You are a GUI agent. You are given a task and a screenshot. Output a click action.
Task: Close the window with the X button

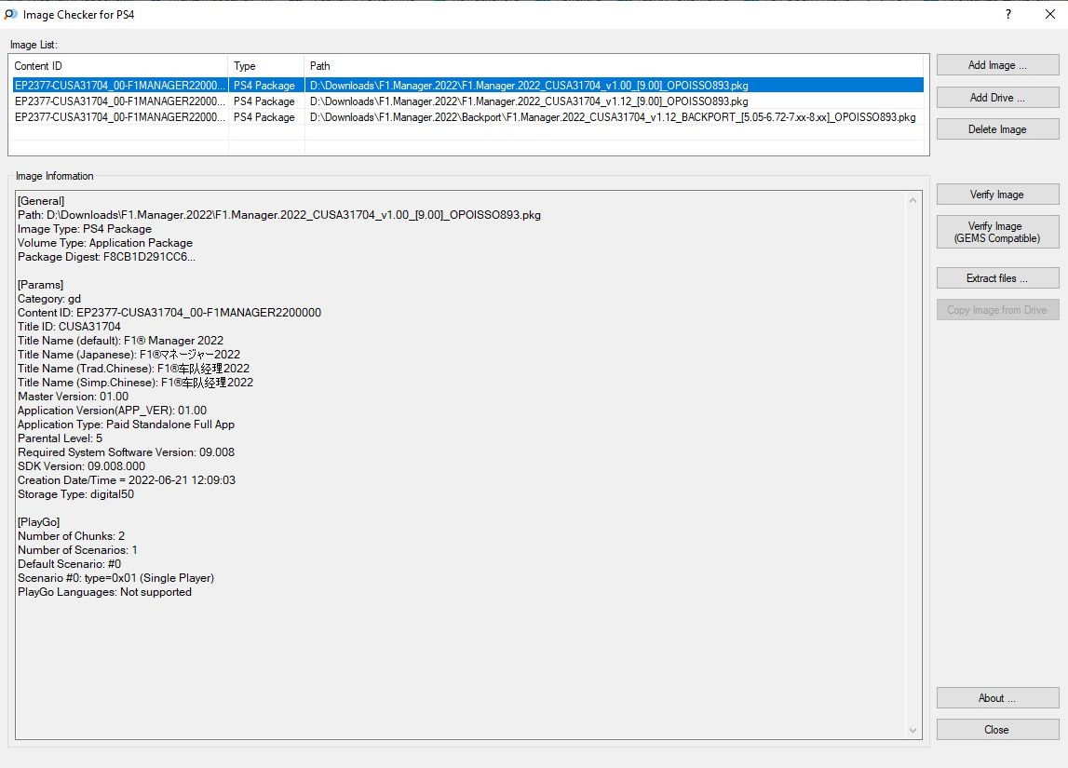coord(1049,14)
